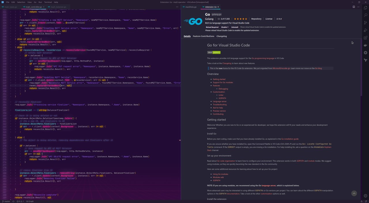
Task: Switch to the Changelog tab
Action: (x=222, y=36)
